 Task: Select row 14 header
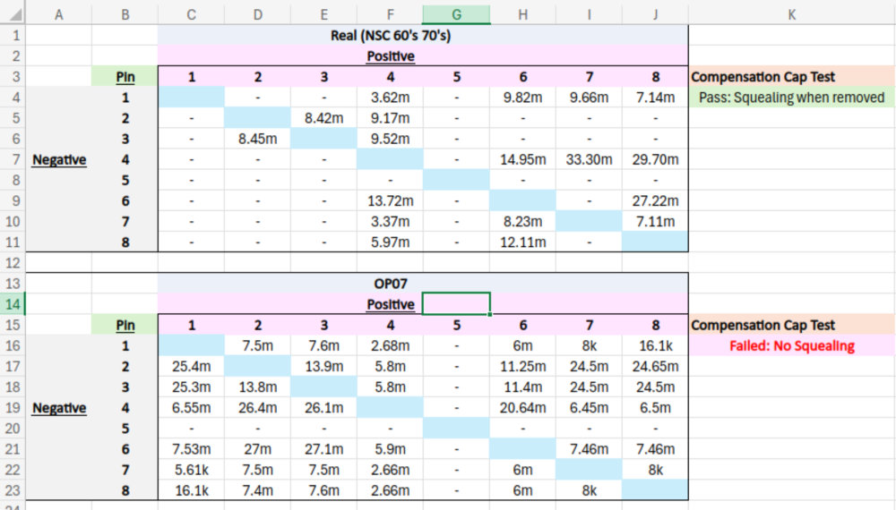click(13, 304)
